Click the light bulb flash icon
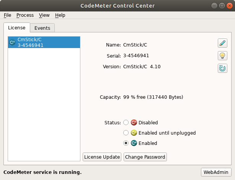Image resolution: width=235 pixels, height=180 pixels. click(x=222, y=56)
